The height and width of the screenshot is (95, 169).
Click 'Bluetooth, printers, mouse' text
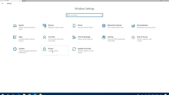(56, 27)
